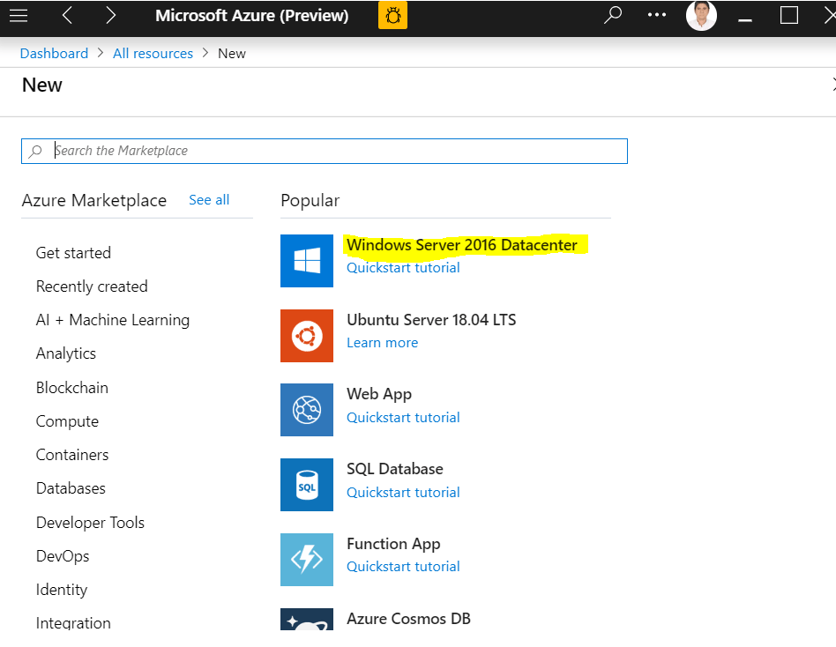Click the yellow bug feedback icon
Screen dimensions: 836x647
(x=392, y=15)
